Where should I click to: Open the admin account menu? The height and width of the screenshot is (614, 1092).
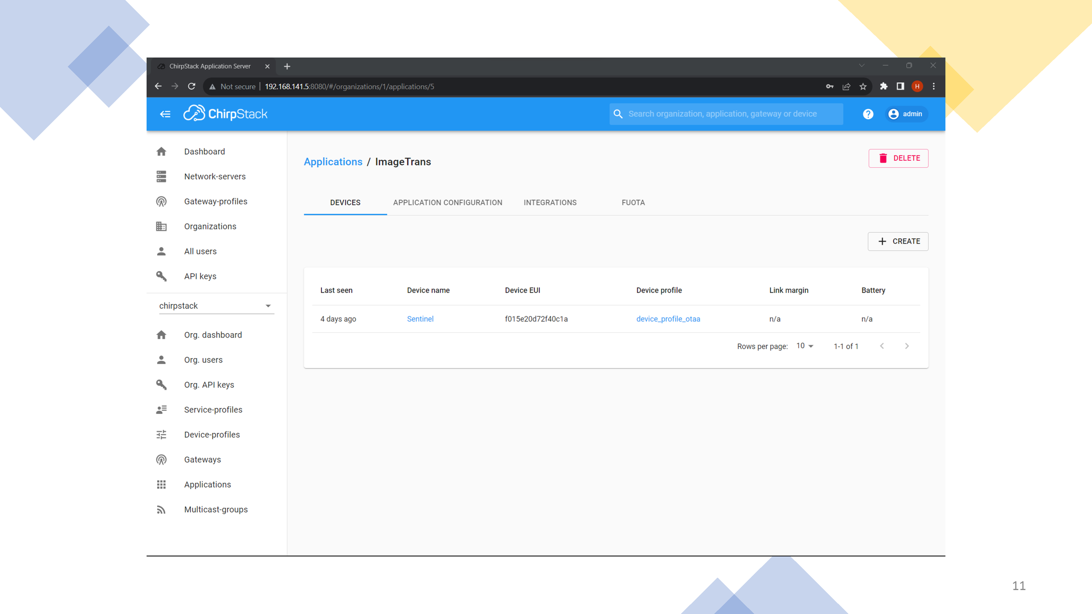point(906,114)
